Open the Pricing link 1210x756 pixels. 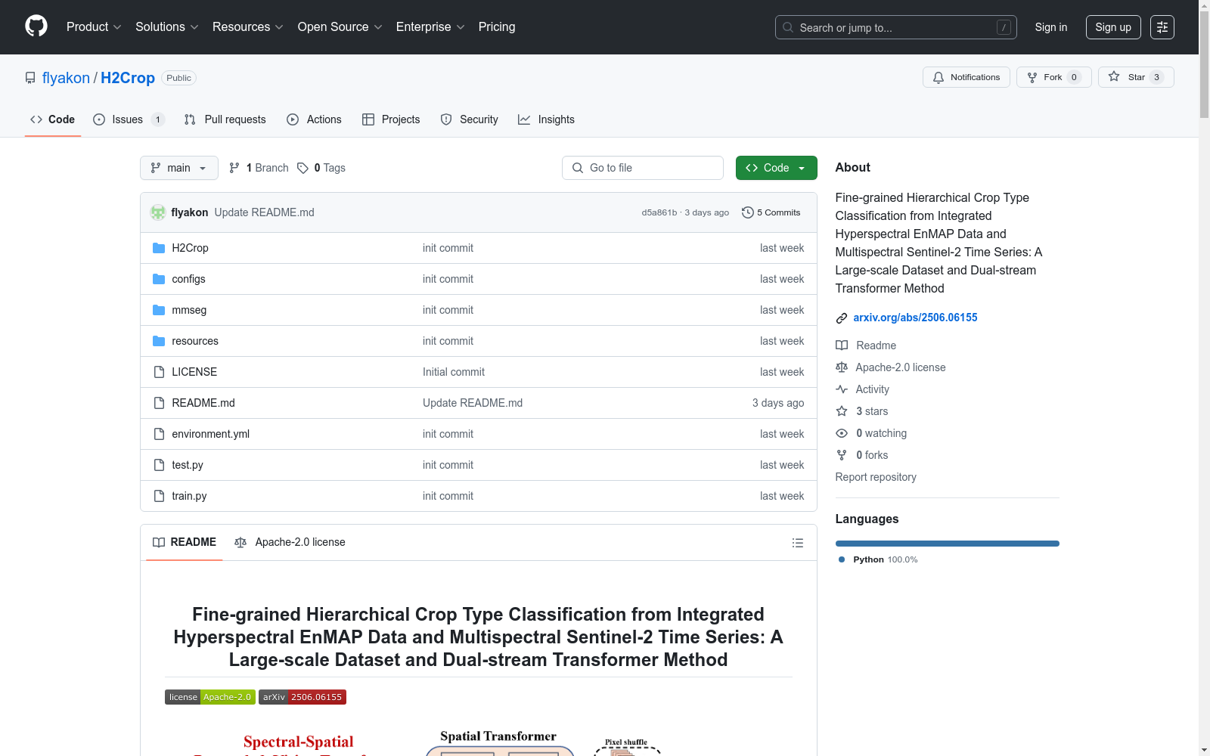[x=497, y=27]
